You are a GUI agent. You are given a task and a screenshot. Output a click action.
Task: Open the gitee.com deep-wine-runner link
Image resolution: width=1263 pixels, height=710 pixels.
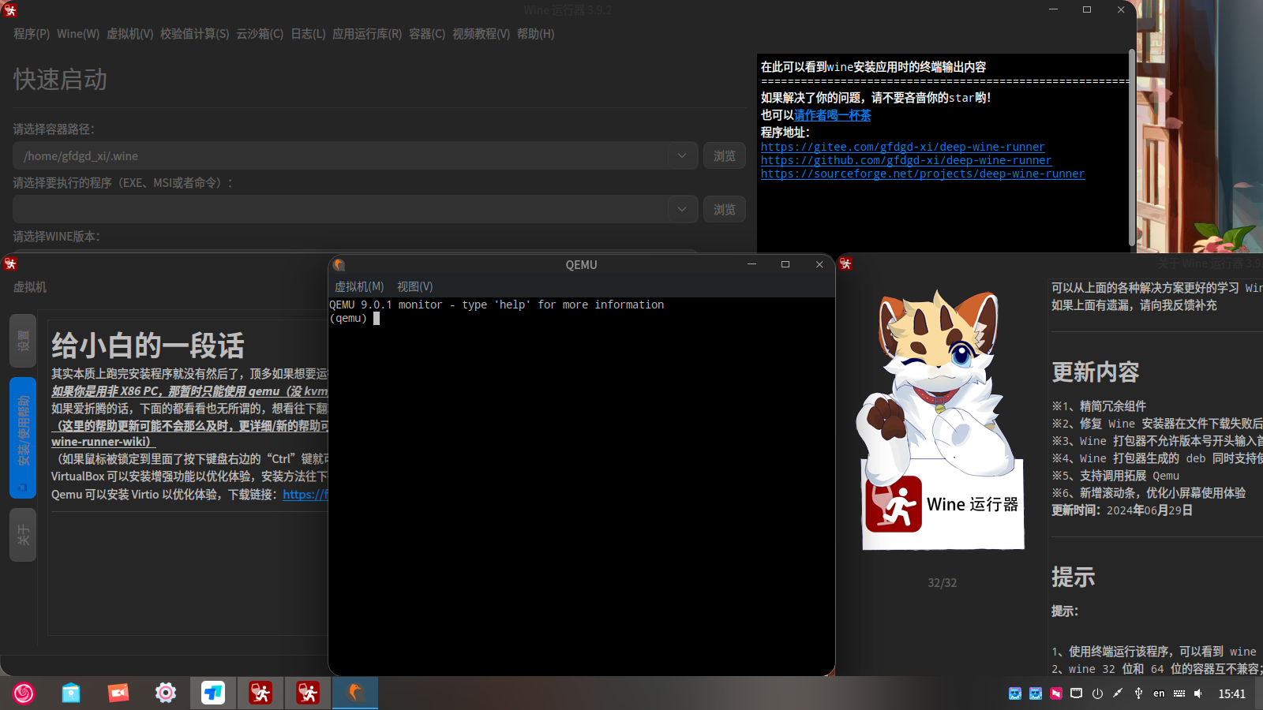[902, 147]
